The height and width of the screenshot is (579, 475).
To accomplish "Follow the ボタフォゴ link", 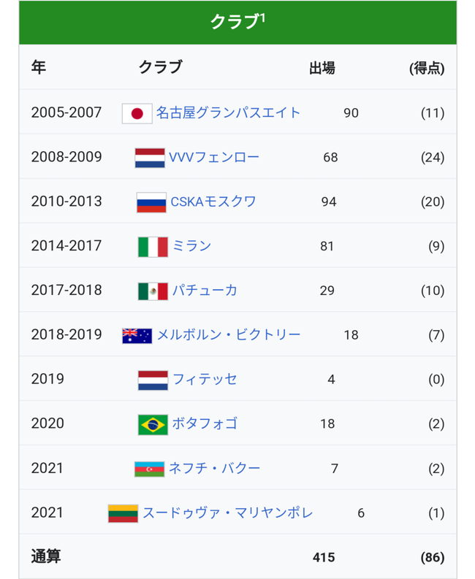I will 205,423.
